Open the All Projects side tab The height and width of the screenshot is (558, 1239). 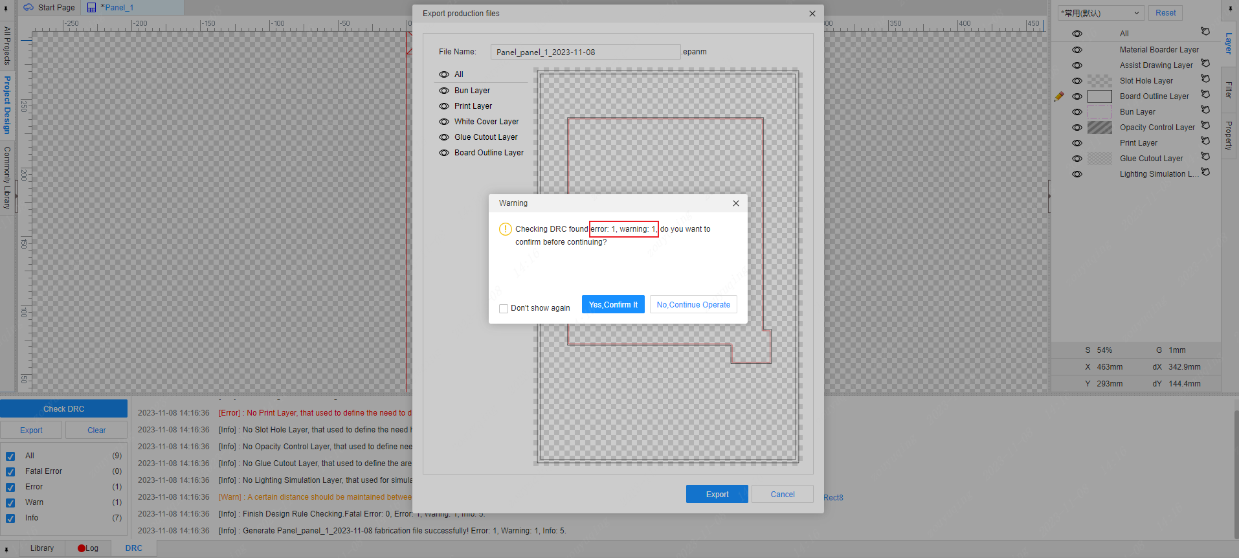point(7,45)
